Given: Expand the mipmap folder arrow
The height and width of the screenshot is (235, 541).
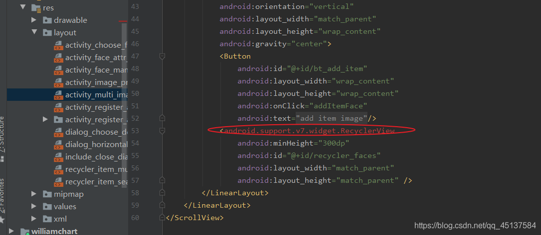Looking at the screenshot, I should tap(34, 194).
